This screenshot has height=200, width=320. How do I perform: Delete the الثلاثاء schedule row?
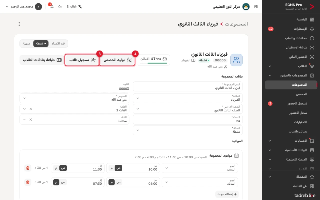[x=28, y=182]
